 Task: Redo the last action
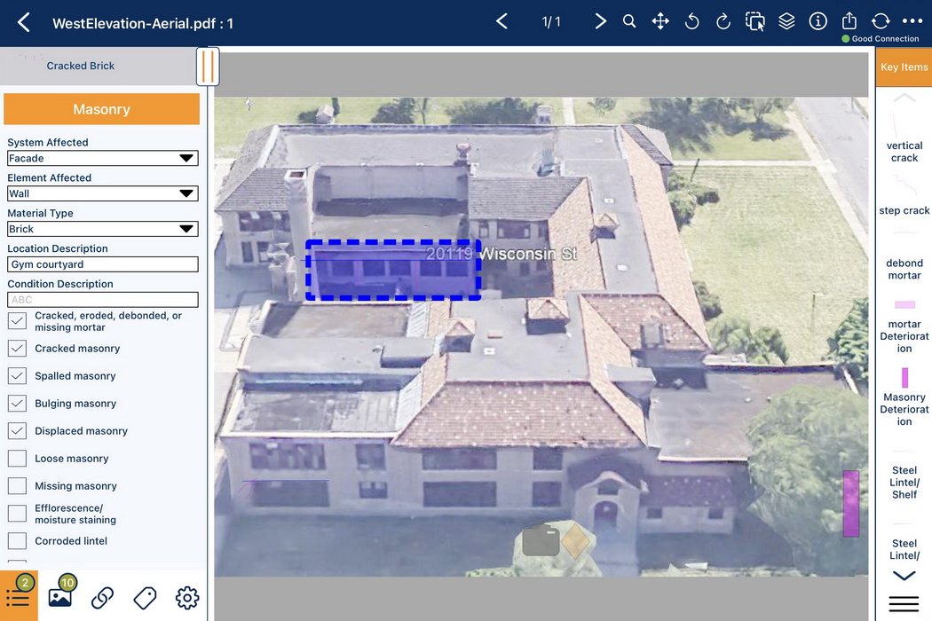(723, 20)
